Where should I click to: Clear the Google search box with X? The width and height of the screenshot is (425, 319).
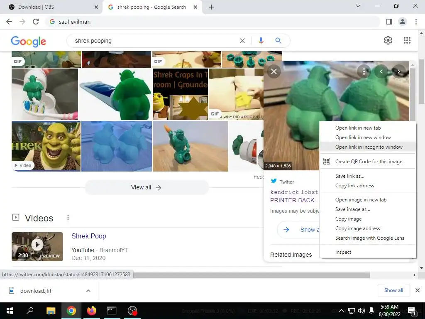point(242,41)
